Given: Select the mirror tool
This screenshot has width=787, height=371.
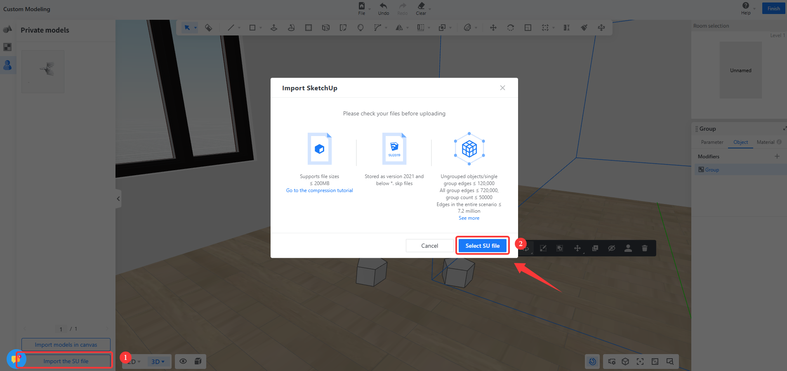Looking at the screenshot, I should [399, 28].
